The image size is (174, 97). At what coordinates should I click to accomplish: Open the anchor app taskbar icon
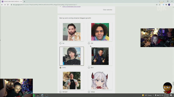38,95
